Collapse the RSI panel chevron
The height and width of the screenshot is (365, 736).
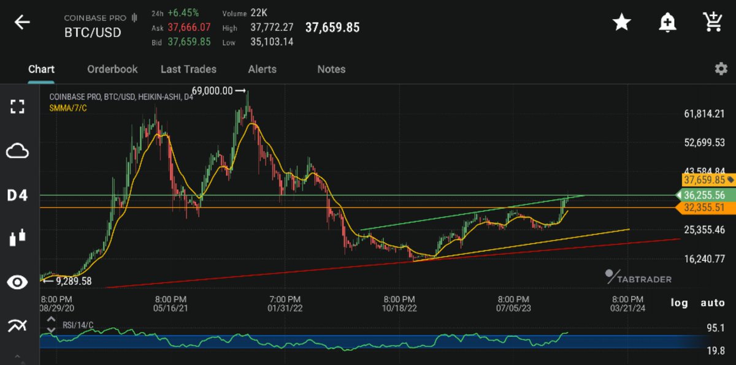coord(51,330)
